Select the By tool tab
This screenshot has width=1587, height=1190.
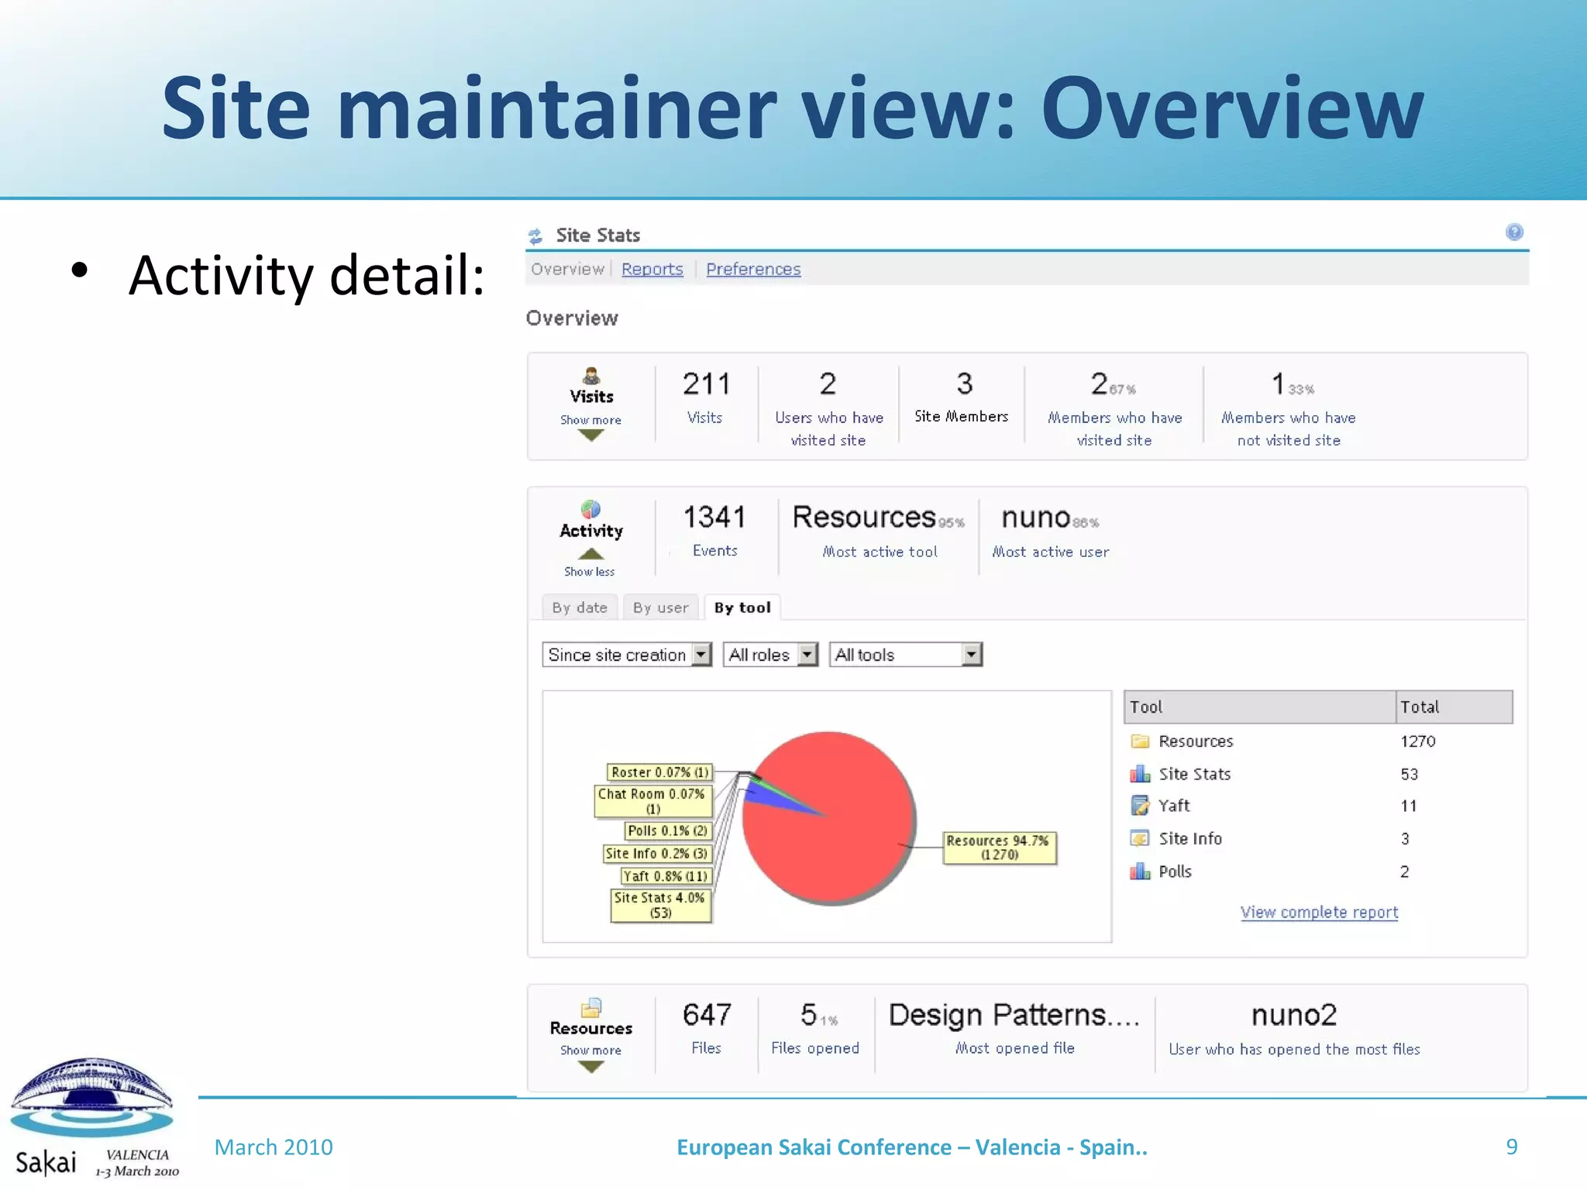pos(742,607)
